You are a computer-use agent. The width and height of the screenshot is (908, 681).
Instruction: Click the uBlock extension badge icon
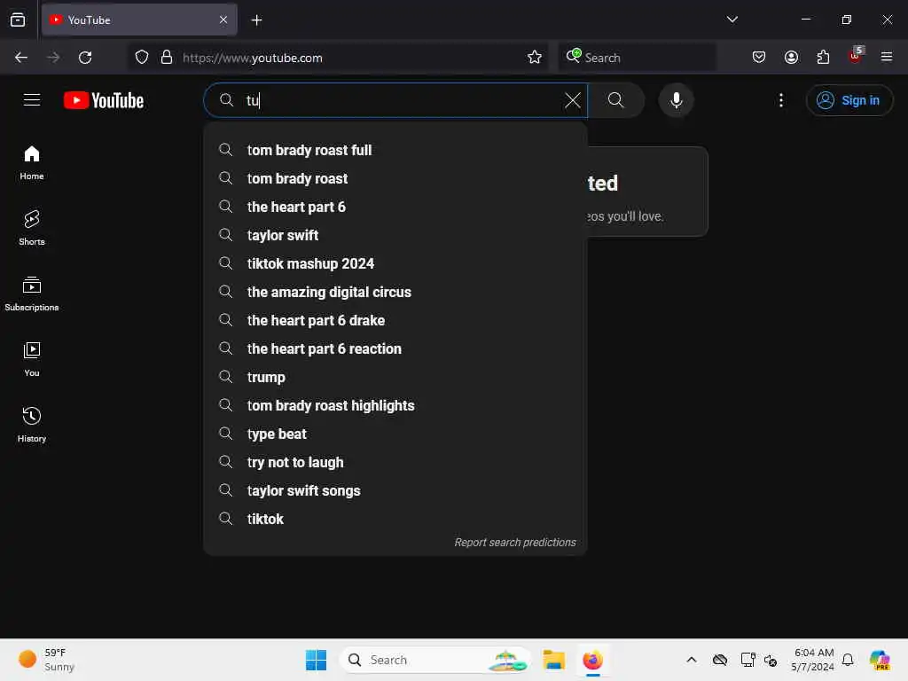click(x=856, y=56)
